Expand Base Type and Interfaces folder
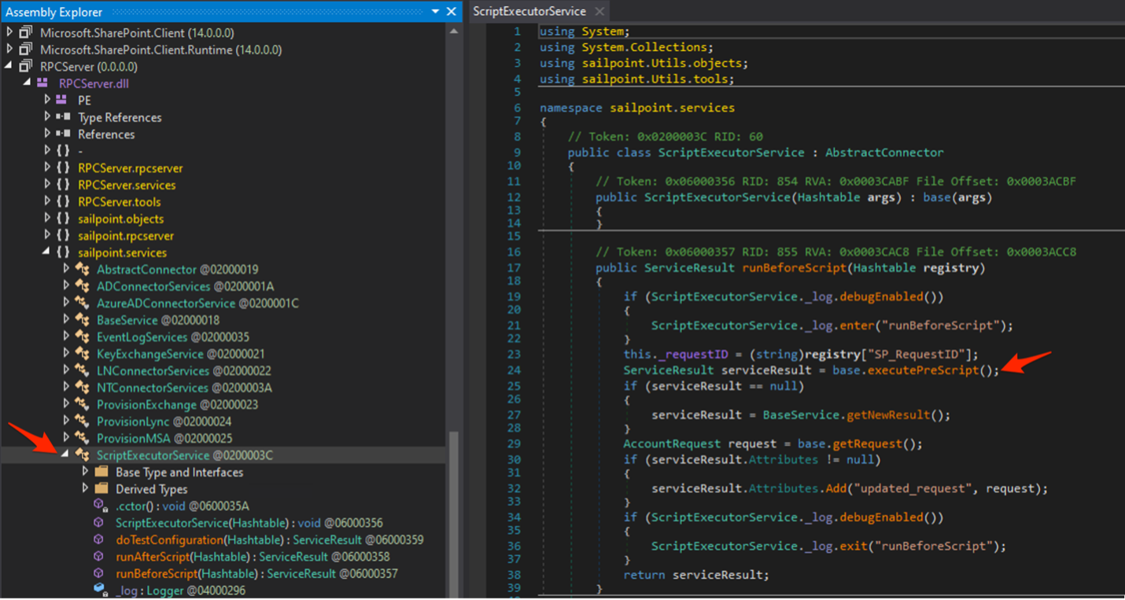 coord(85,472)
